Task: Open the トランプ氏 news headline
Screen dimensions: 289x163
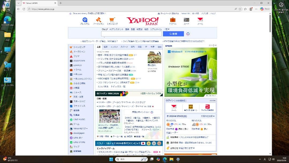Action: [x=113, y=59]
